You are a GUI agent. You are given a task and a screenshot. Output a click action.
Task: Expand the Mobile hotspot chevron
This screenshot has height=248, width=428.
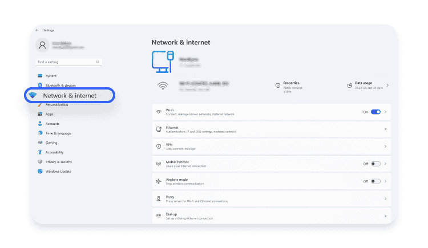(385, 164)
